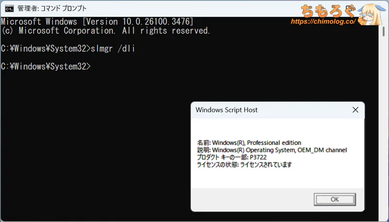The image size is (389, 222).
Task: Open the chimolog.co URL watermark
Action: click(323, 22)
